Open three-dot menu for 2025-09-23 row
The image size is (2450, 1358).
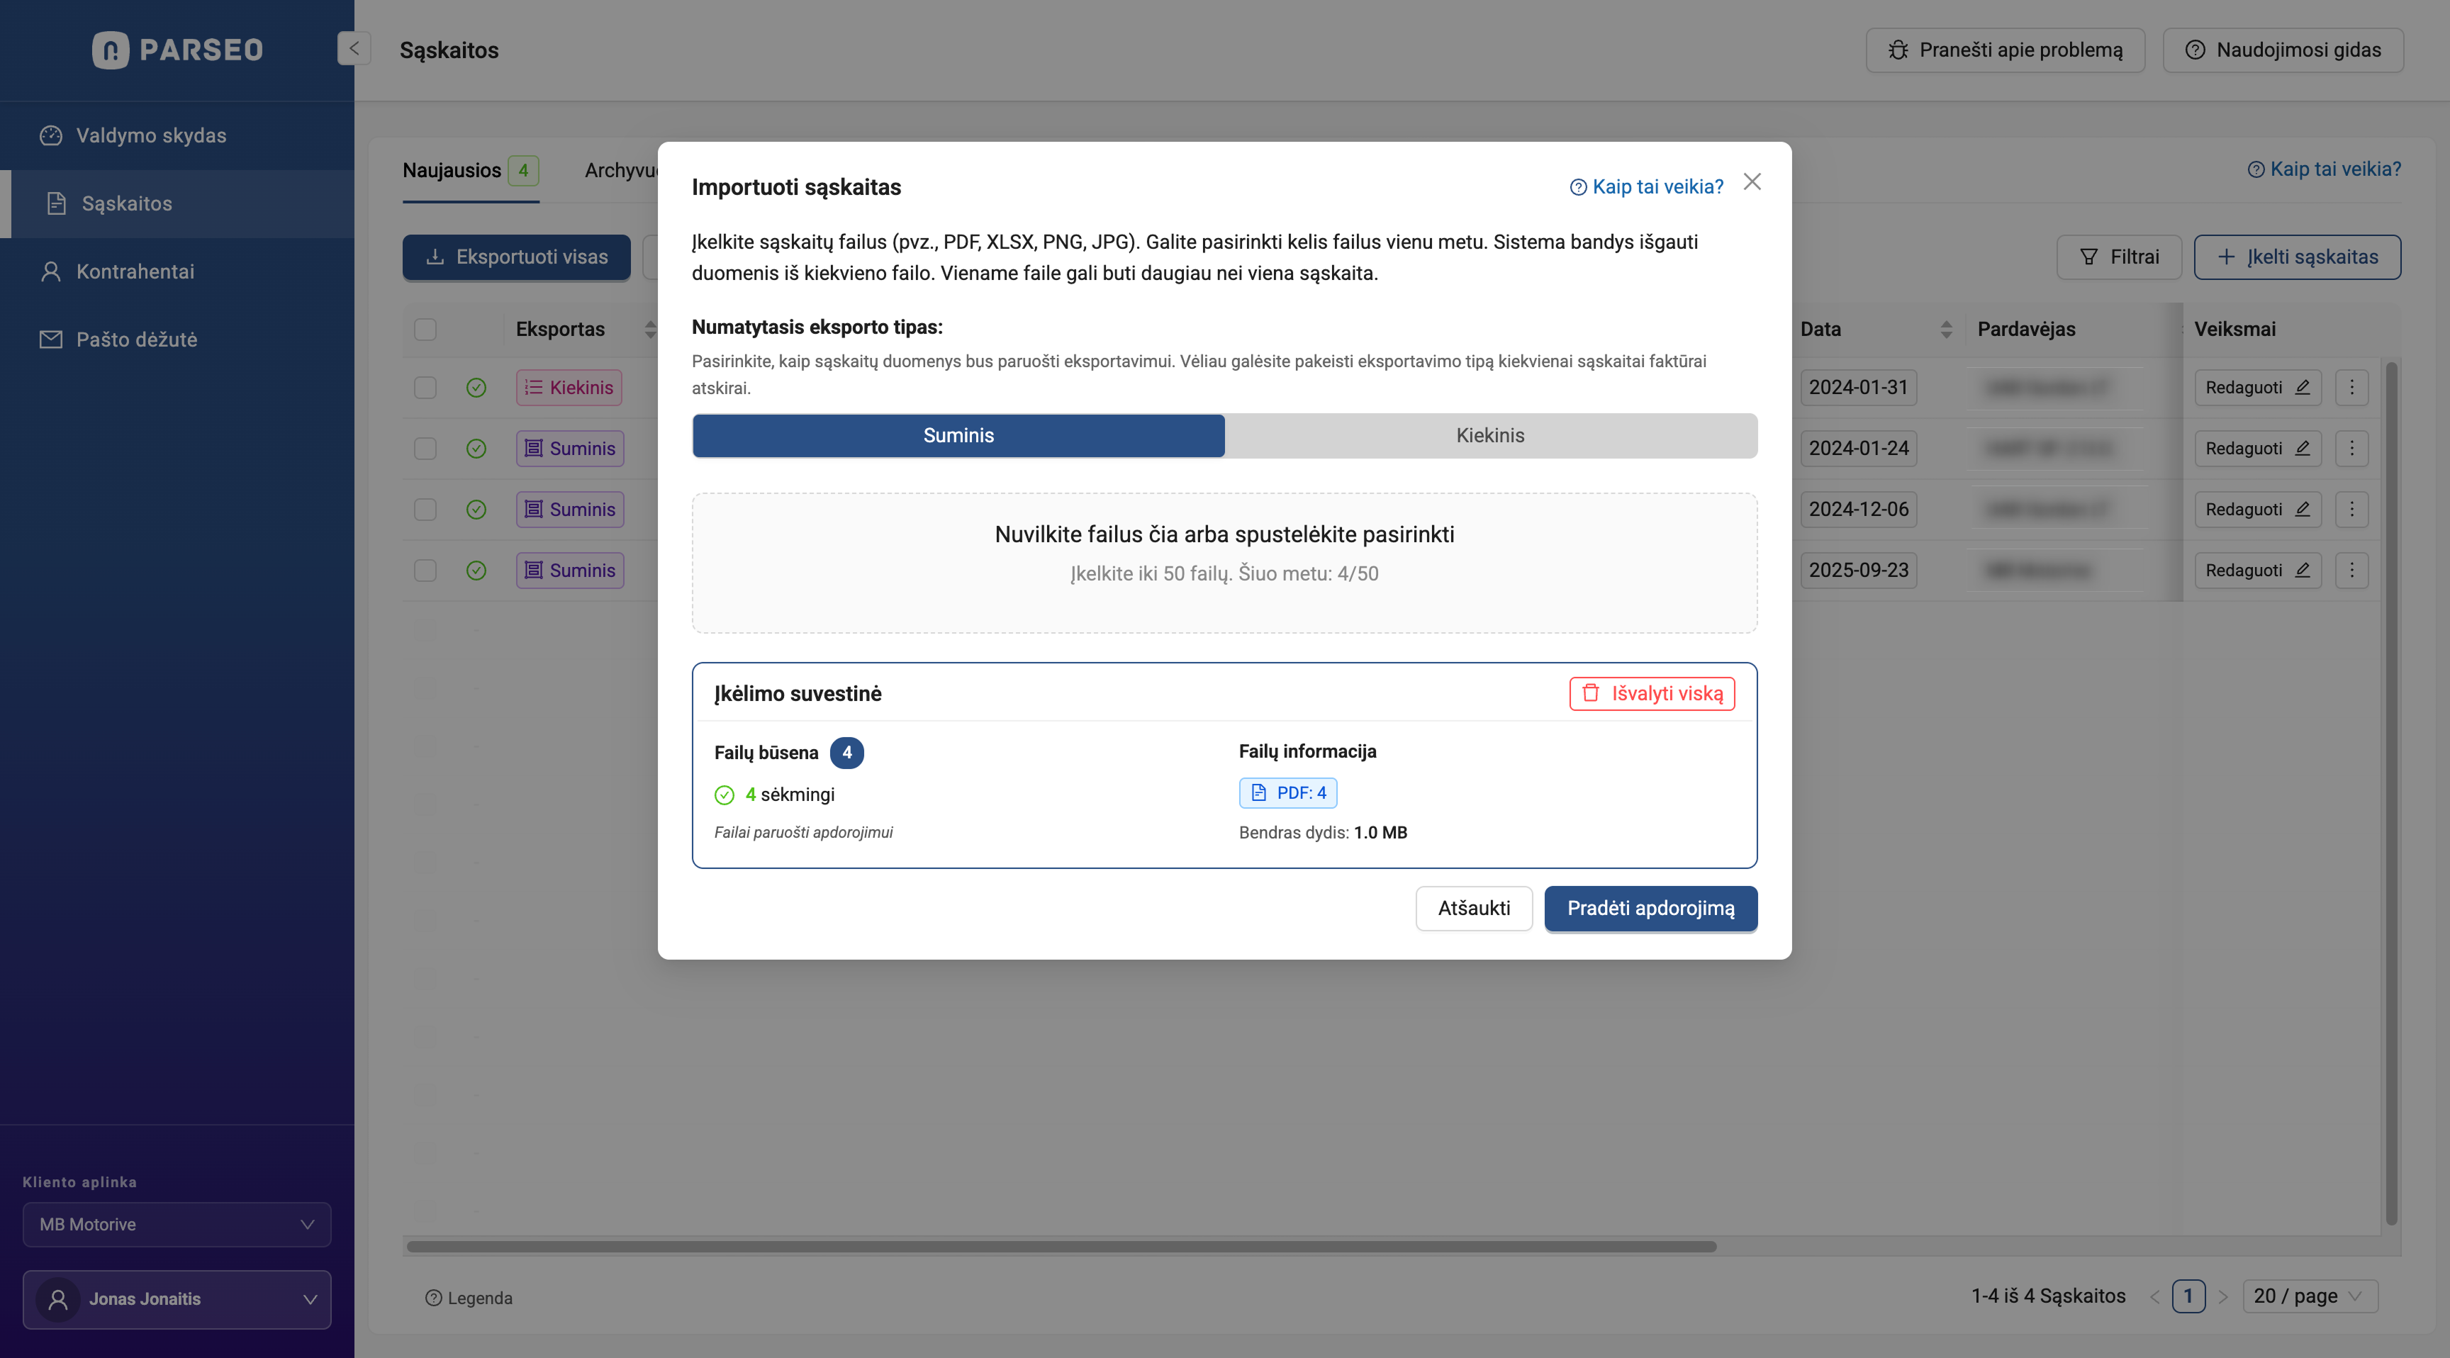[2351, 571]
